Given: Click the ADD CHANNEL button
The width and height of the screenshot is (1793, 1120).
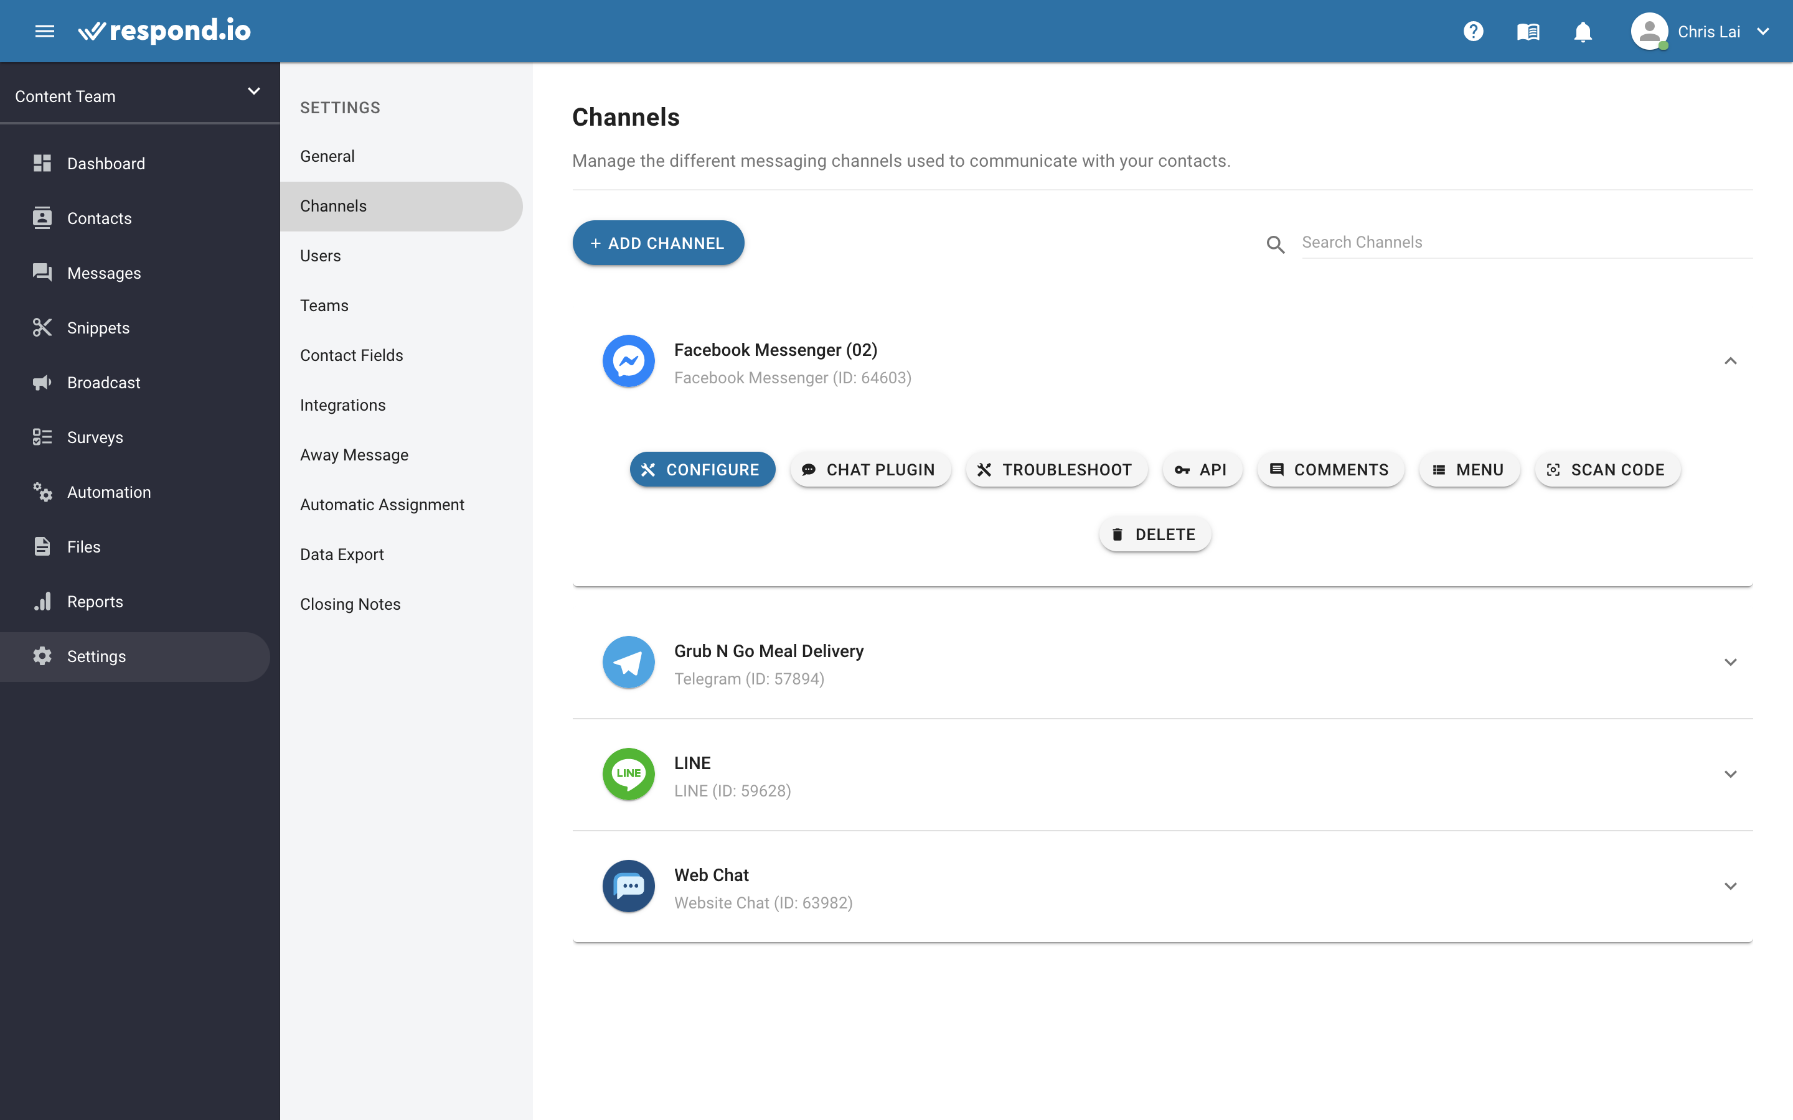Looking at the screenshot, I should point(657,243).
